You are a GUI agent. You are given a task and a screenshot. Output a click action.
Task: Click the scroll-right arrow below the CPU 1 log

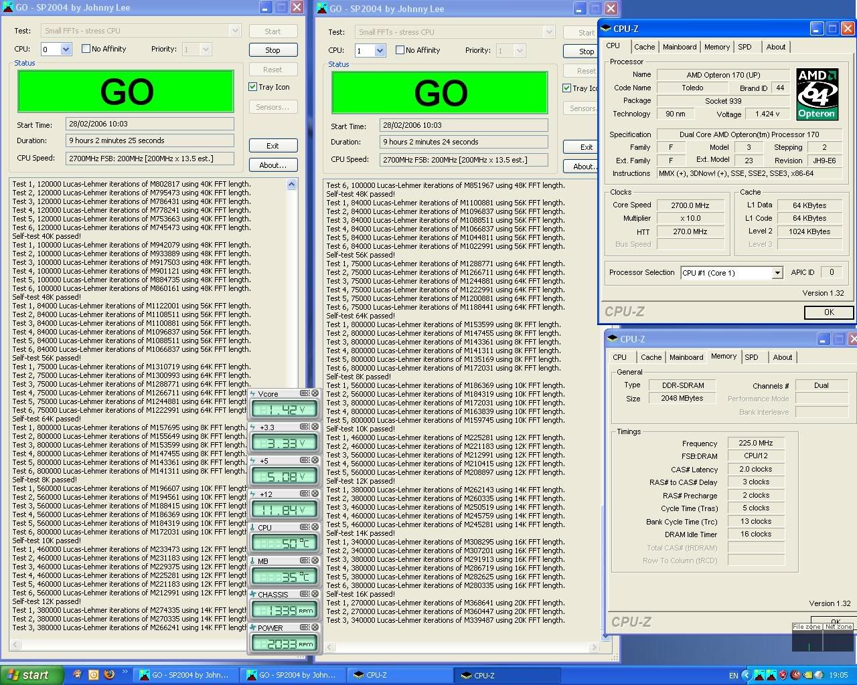pos(593,647)
